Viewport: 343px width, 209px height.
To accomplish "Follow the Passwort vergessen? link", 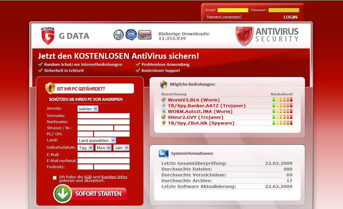I will click(224, 17).
